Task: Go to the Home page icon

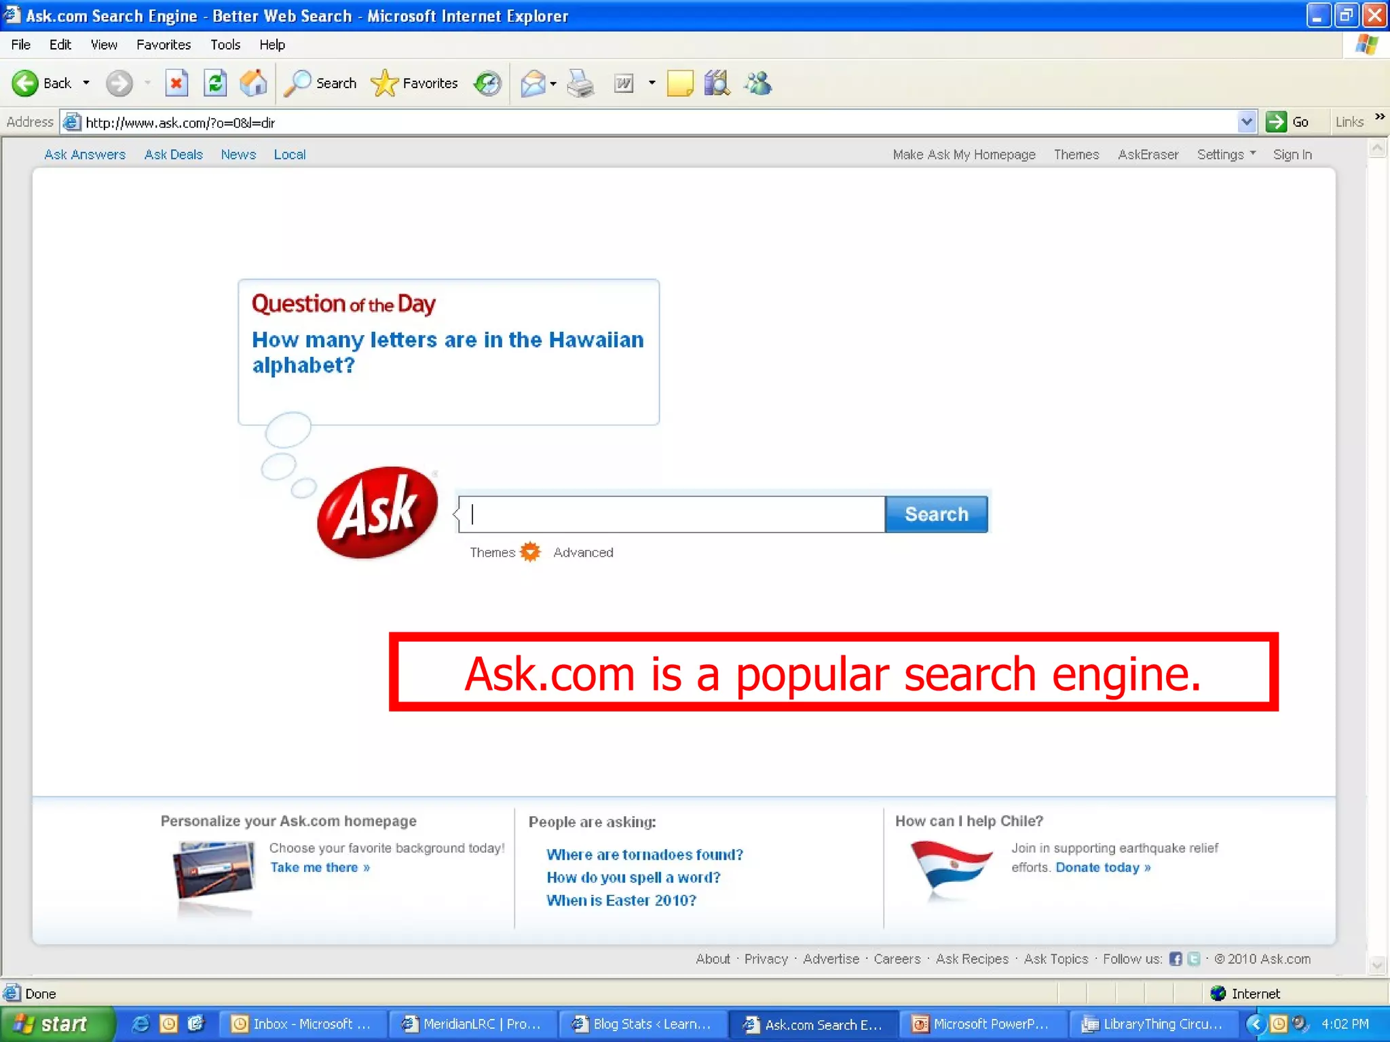Action: (253, 83)
